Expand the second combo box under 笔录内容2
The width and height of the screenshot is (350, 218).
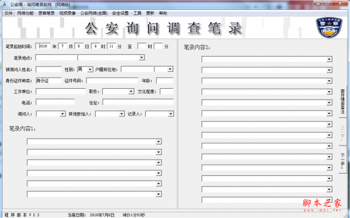329,70
